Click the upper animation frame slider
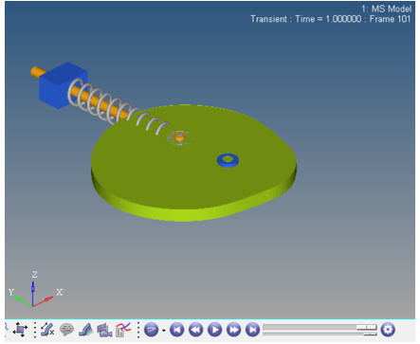Viewport: 420px width, 344px height. [320, 327]
